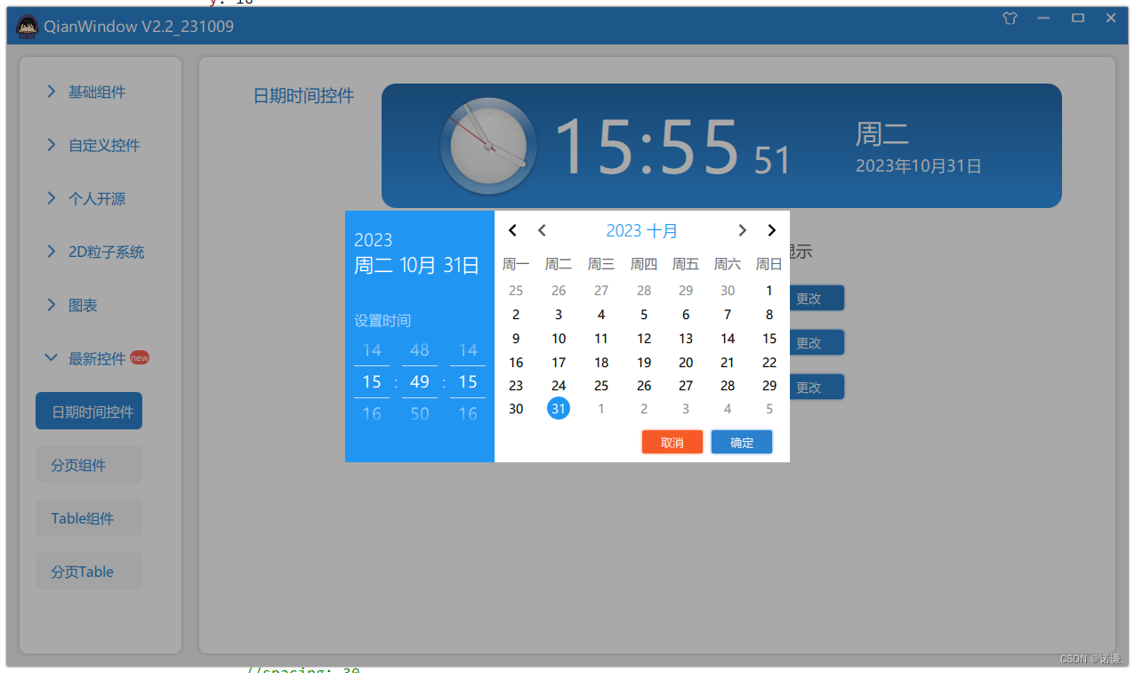Click the topmost 更改 button
This screenshot has width=1135, height=673.
click(x=816, y=298)
